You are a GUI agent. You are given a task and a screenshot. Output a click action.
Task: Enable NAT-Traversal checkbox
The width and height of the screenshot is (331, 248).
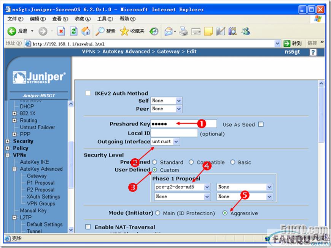[88, 227]
